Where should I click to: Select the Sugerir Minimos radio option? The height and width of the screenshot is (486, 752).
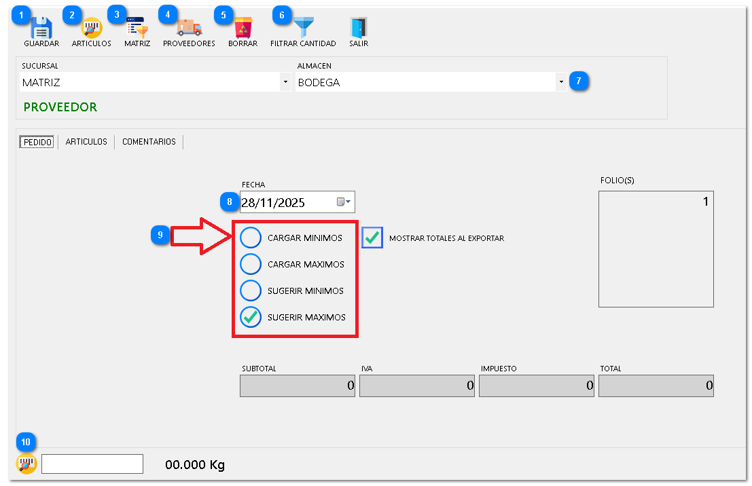(x=251, y=291)
